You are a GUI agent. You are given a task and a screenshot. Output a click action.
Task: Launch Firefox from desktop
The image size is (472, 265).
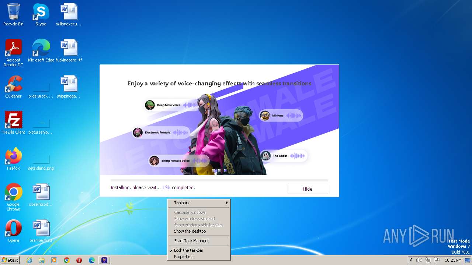coord(13,159)
